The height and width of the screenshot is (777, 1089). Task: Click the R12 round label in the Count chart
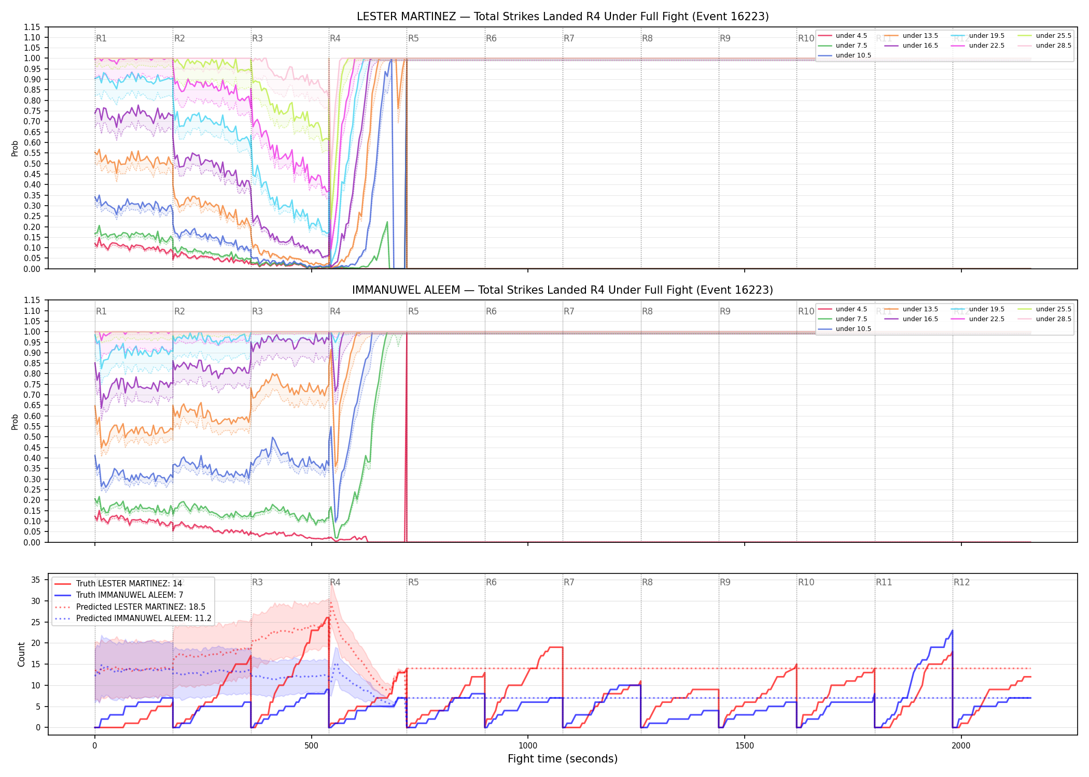point(961,582)
